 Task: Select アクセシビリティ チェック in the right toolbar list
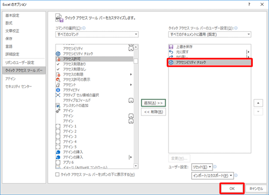pos(209,62)
